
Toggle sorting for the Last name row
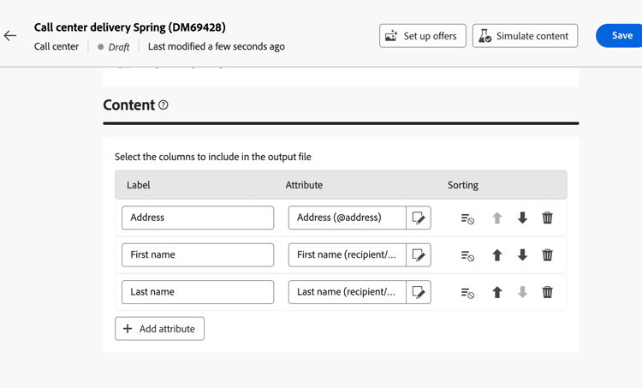(x=467, y=293)
